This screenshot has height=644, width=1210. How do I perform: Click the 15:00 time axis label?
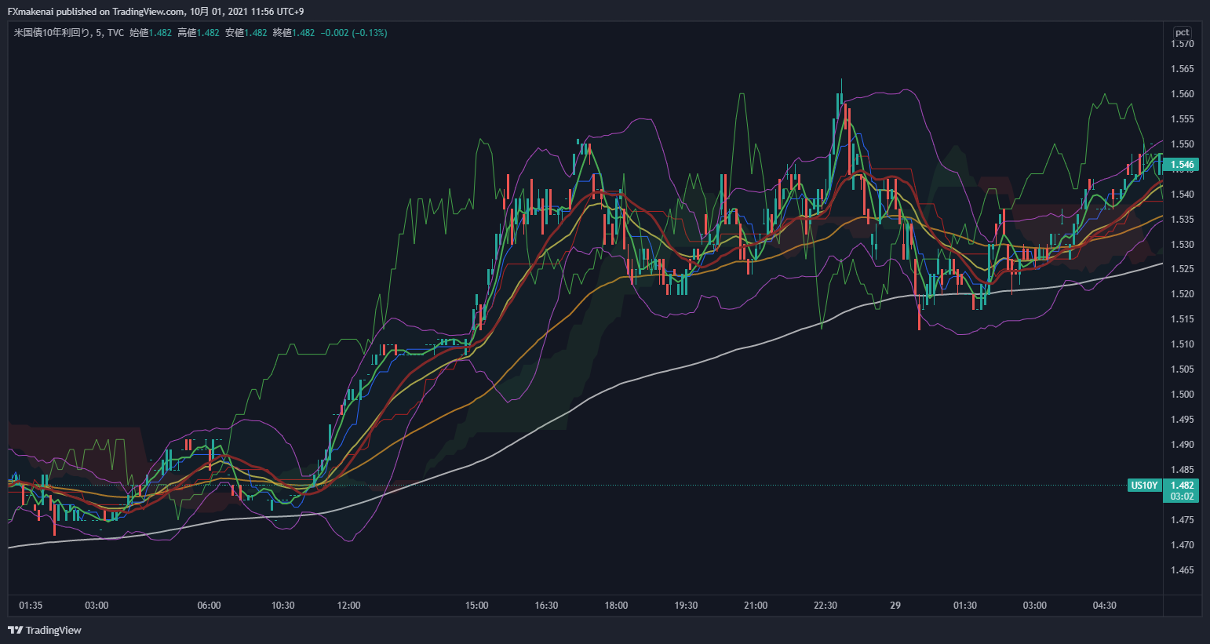pyautogui.click(x=476, y=606)
